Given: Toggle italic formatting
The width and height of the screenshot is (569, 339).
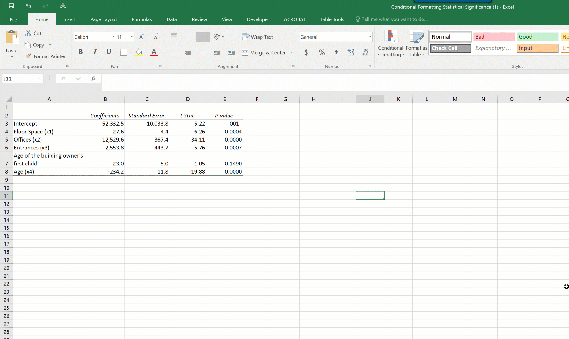Looking at the screenshot, I should (95, 52).
